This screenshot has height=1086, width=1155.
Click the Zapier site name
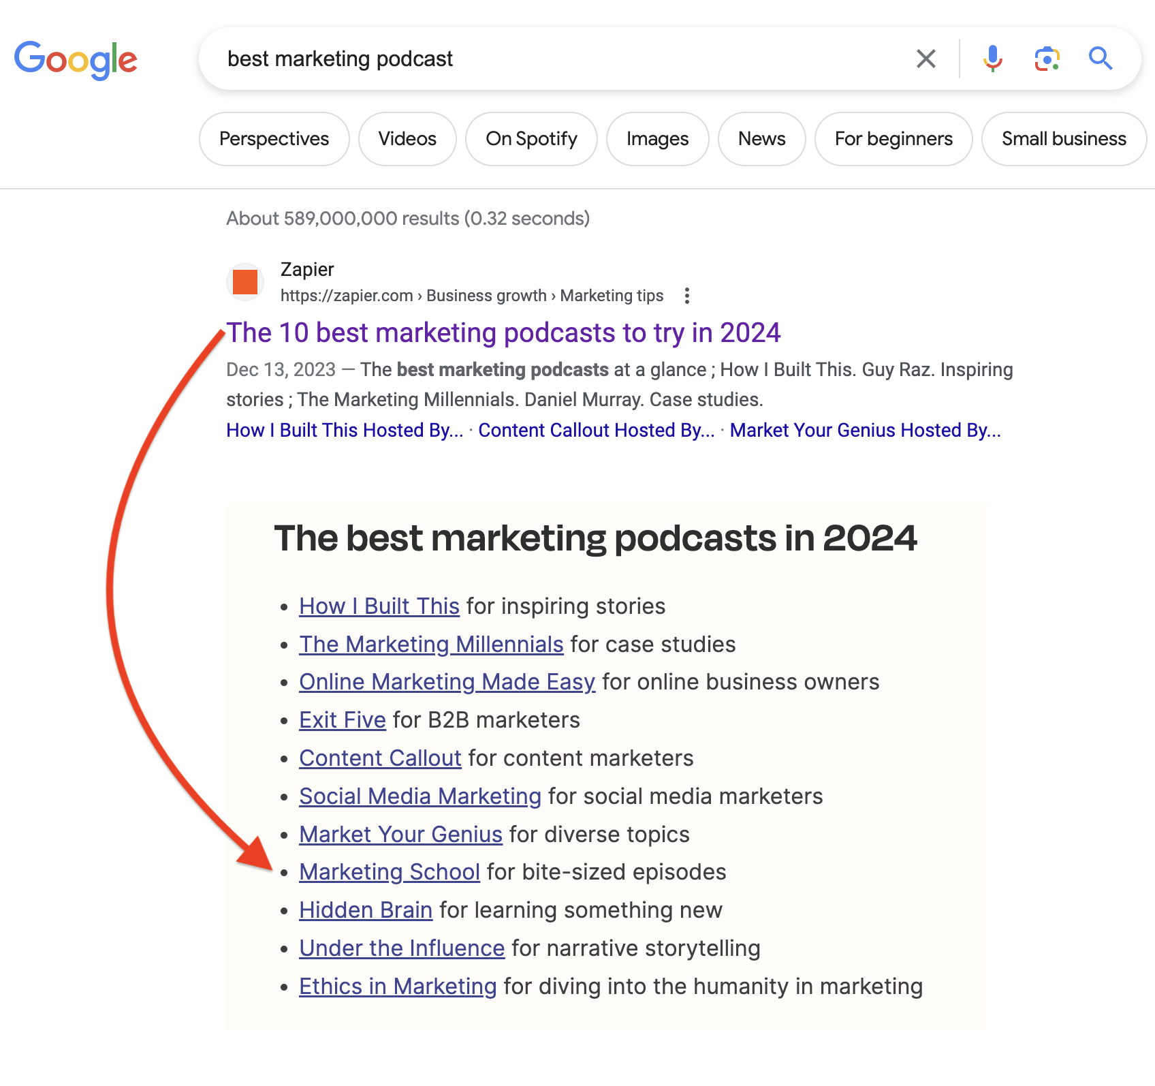tap(307, 270)
